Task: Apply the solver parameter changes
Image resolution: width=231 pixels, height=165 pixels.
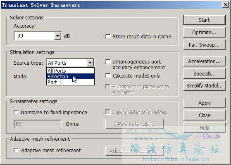Action: tap(204, 103)
